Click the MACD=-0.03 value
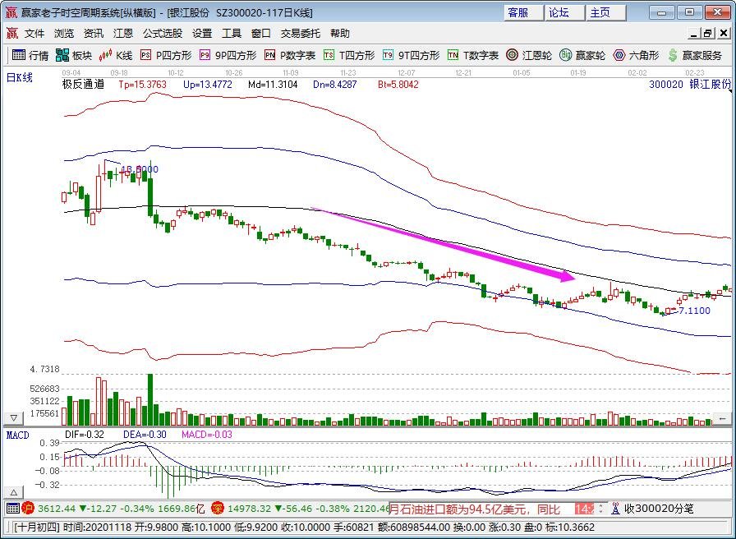The image size is (736, 539). [x=207, y=435]
